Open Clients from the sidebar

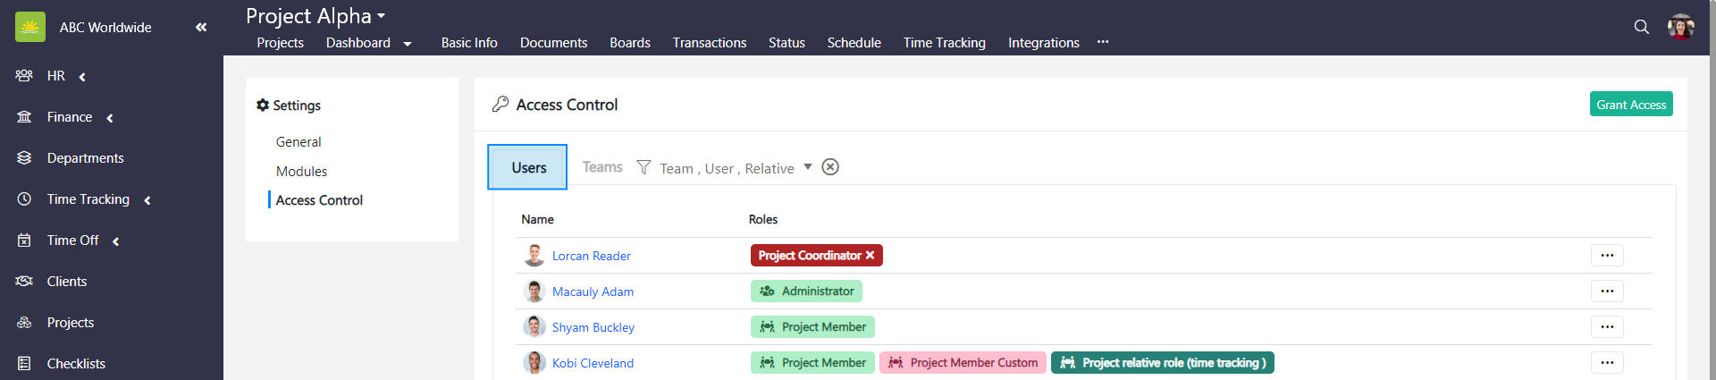click(67, 282)
